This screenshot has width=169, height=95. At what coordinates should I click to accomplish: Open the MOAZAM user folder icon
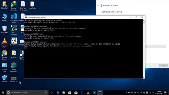coord(4,5)
